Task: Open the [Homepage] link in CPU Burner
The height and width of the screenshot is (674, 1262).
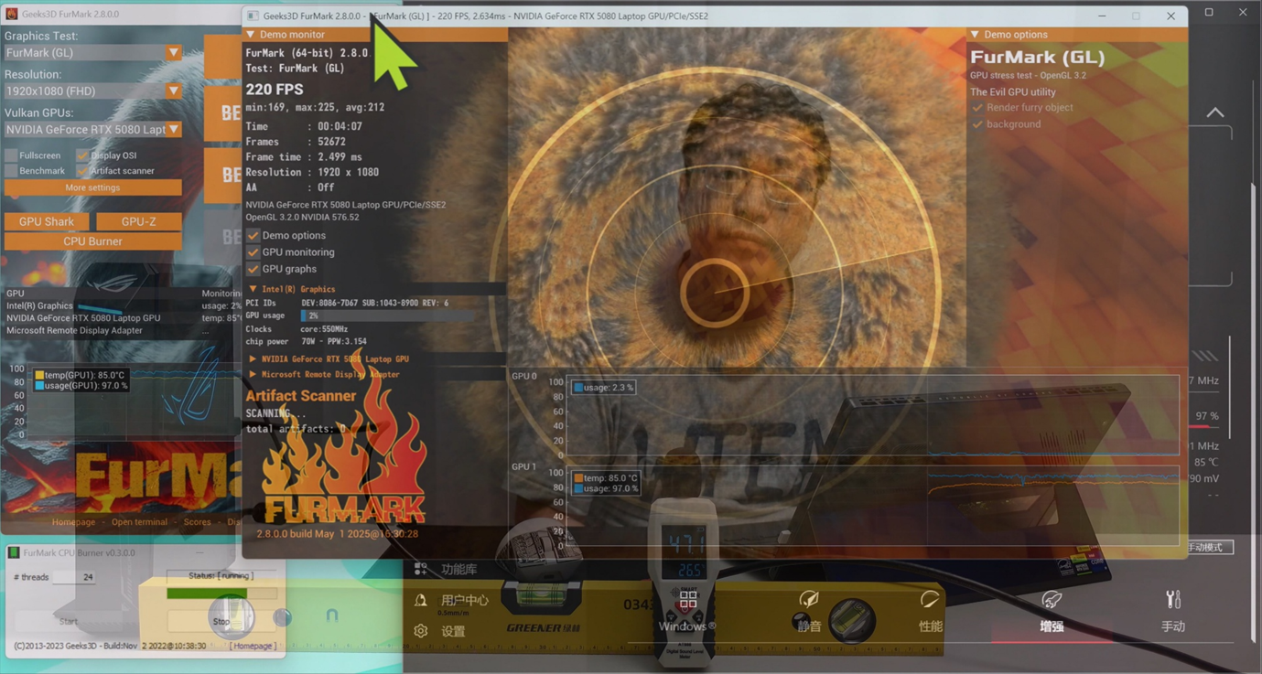Action: (253, 646)
